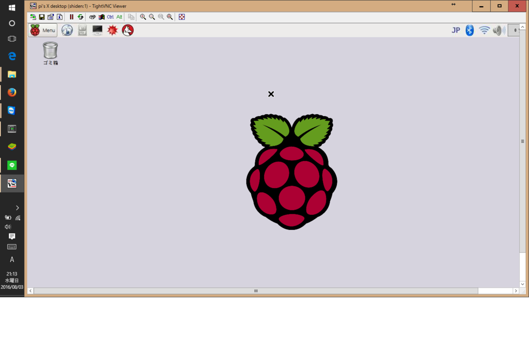Switch VNC viewer to full screen
Image resolution: width=529 pixels, height=358 pixels.
click(182, 17)
